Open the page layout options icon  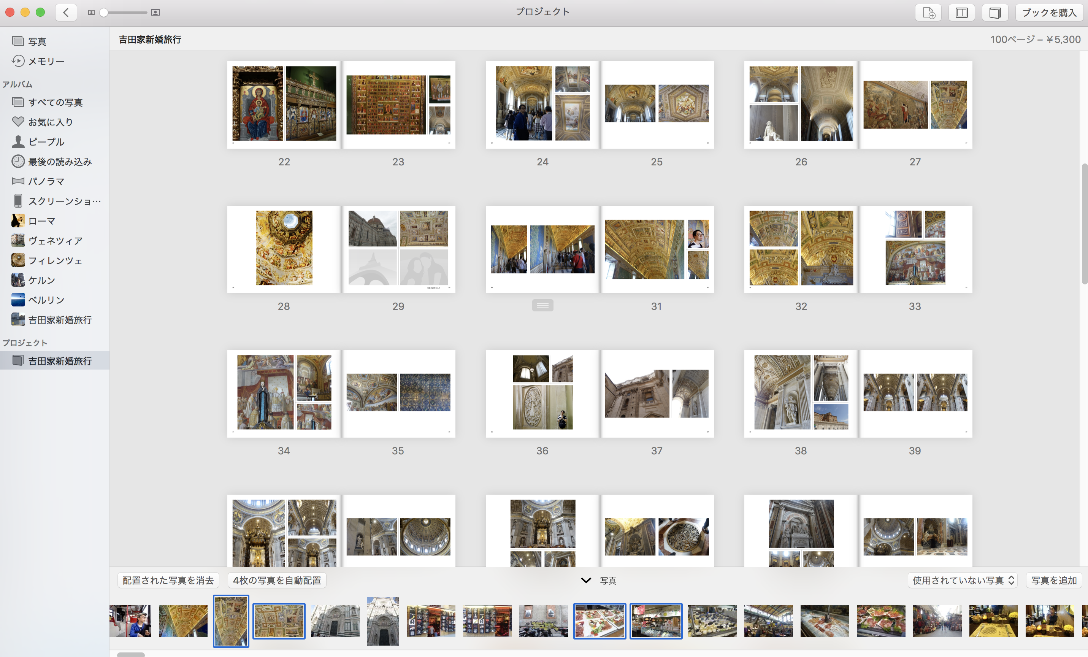(x=962, y=13)
